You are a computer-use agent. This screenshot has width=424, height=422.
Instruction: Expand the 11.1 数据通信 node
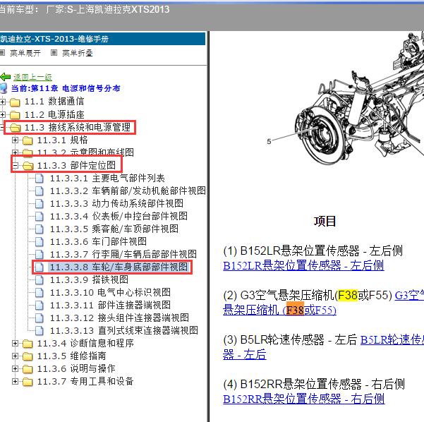tap(2, 102)
